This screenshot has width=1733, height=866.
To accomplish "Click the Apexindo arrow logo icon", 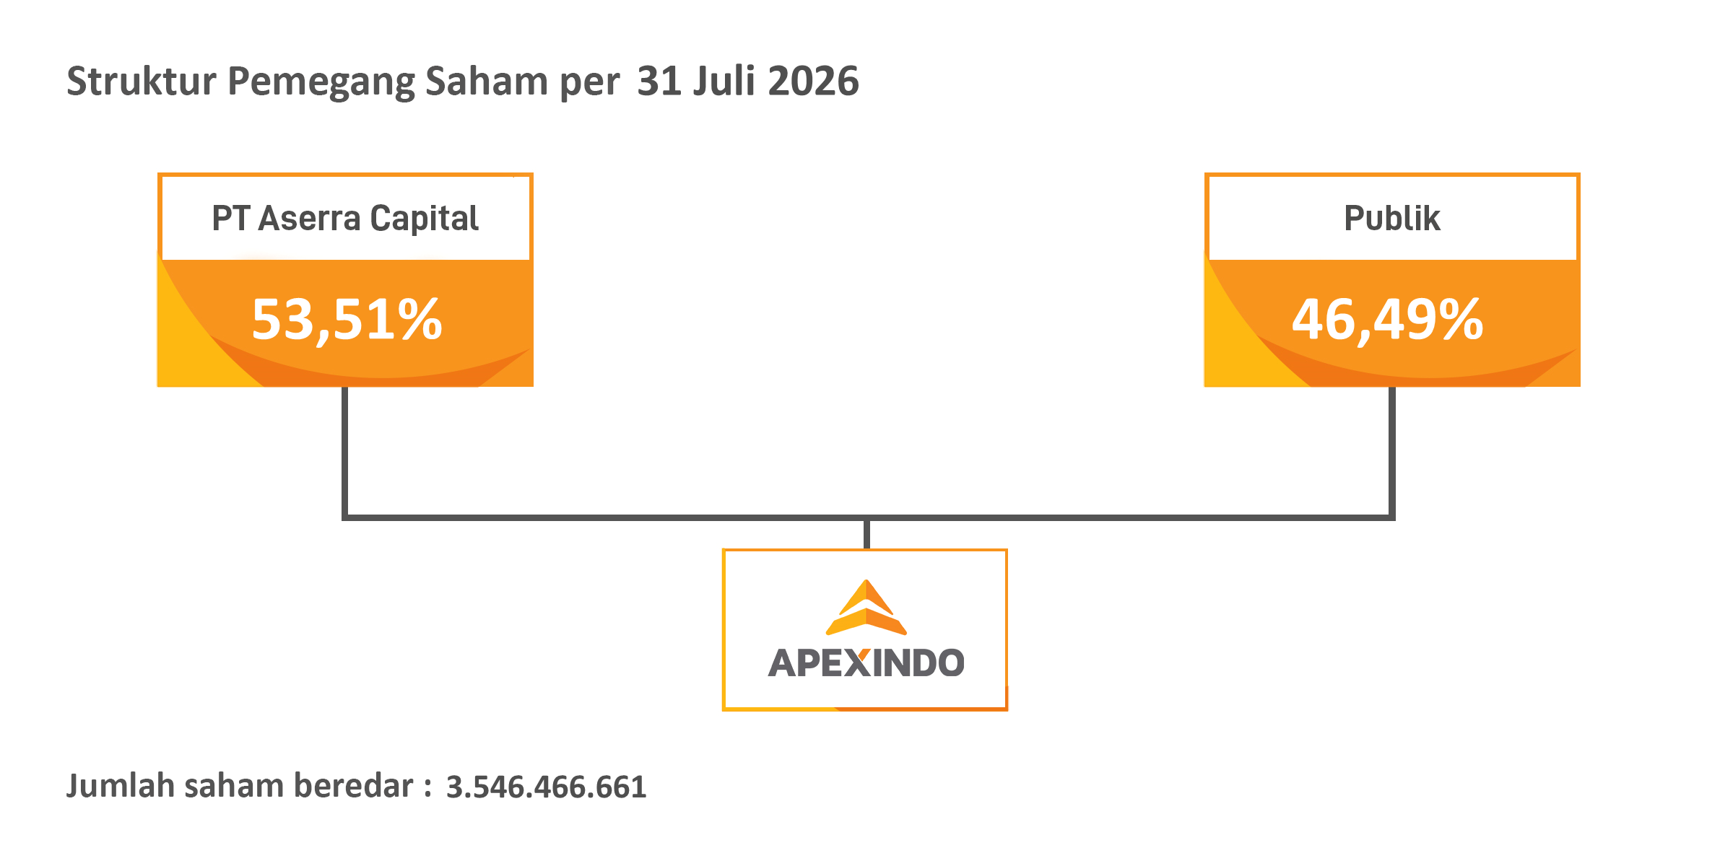I will (866, 607).
